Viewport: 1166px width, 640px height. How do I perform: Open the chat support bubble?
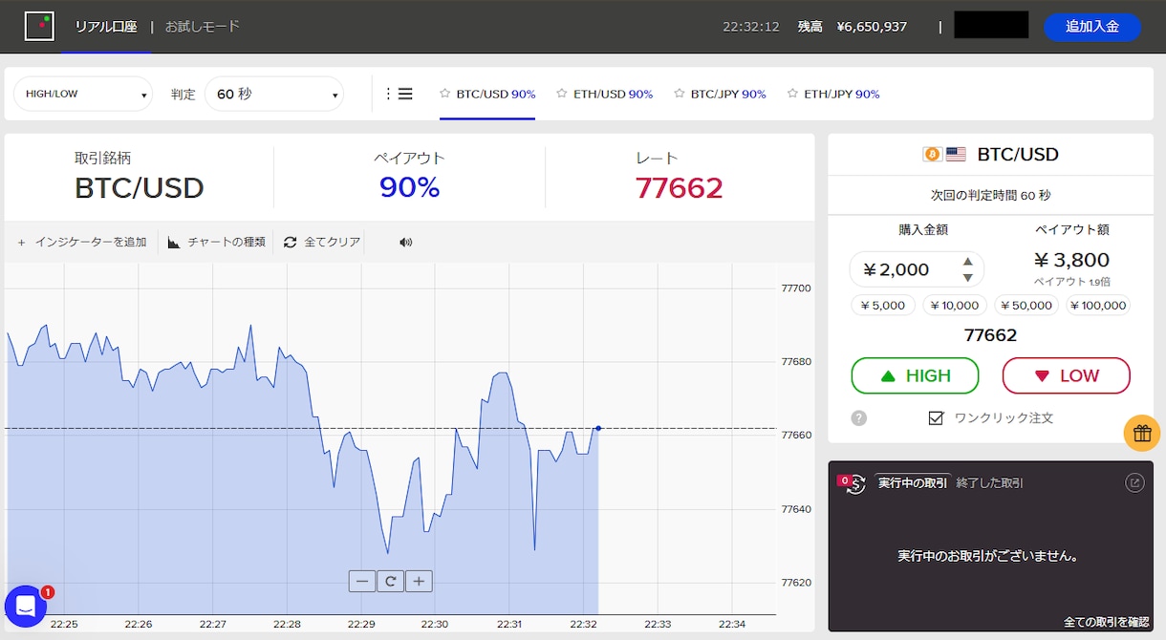point(26,607)
